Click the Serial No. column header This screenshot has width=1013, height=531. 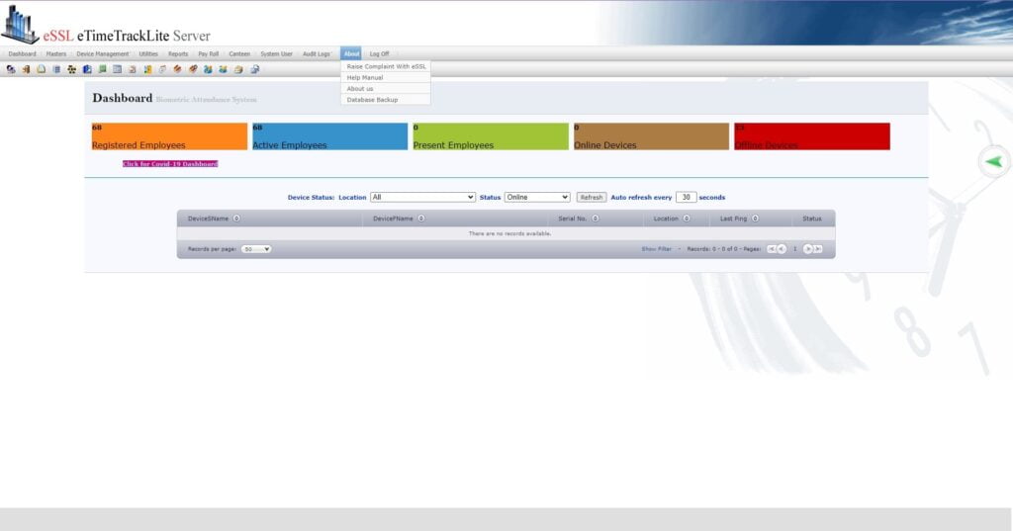pyautogui.click(x=573, y=219)
